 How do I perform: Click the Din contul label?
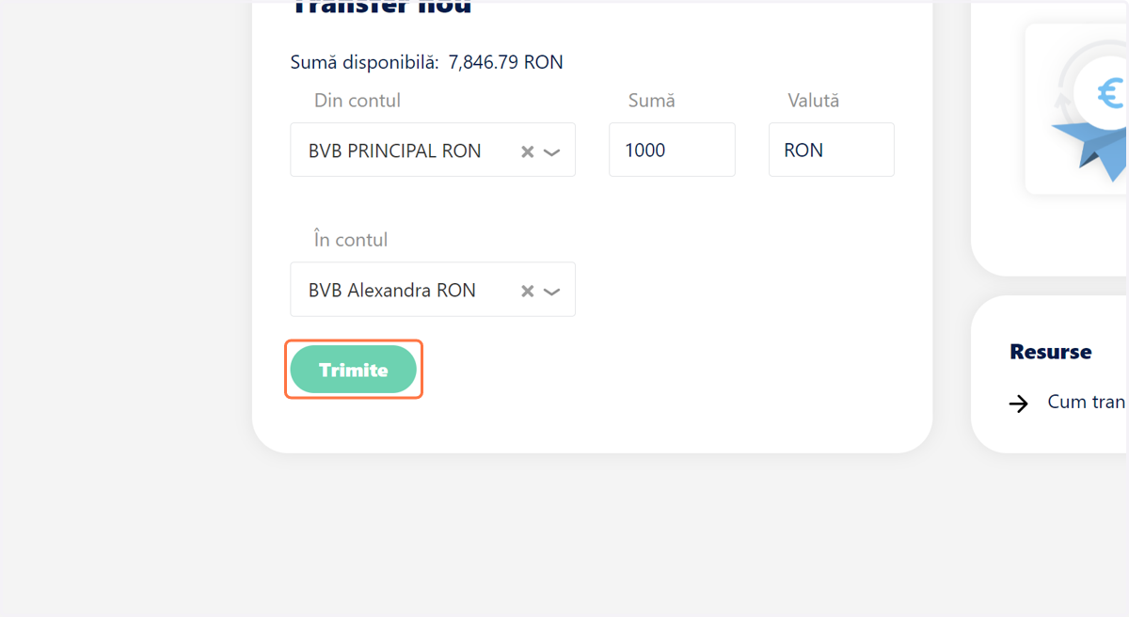[358, 101]
